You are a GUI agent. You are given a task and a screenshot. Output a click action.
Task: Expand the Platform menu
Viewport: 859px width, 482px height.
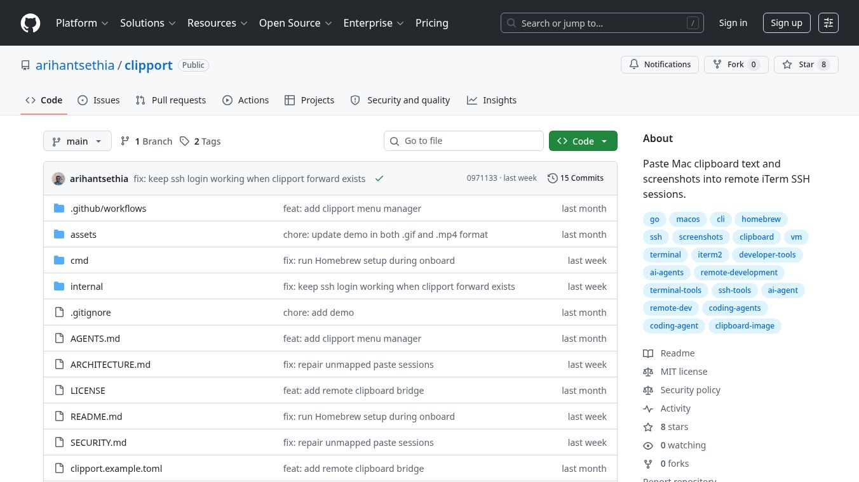pyautogui.click(x=82, y=23)
